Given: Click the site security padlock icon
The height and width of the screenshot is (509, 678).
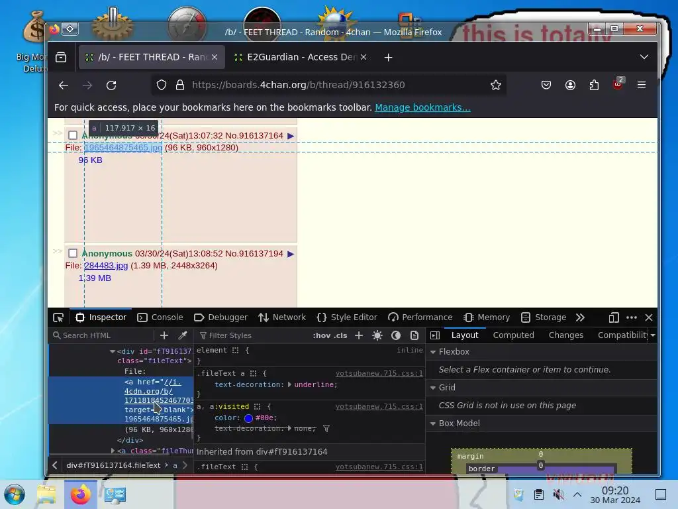Looking at the screenshot, I should 180,85.
